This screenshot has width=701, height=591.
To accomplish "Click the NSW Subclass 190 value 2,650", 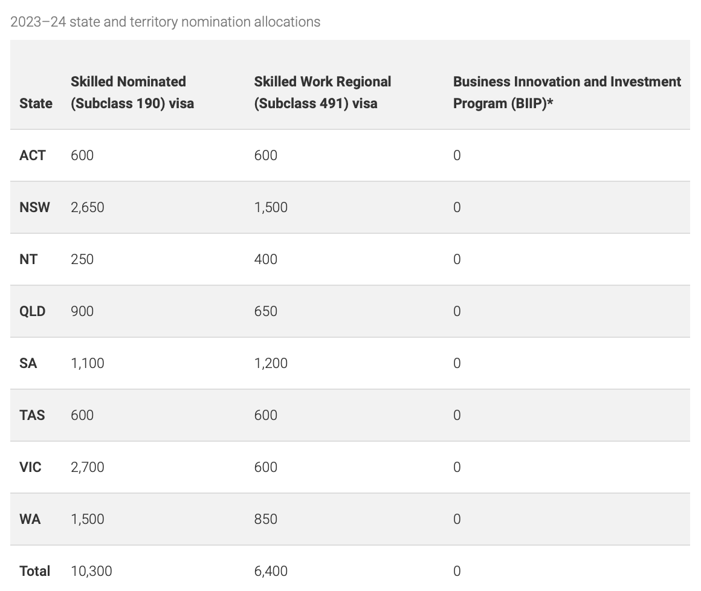I will pyautogui.click(x=88, y=207).
